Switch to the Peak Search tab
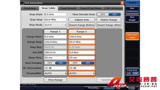This screenshot has height=90, width=160. pyautogui.click(x=68, y=8)
